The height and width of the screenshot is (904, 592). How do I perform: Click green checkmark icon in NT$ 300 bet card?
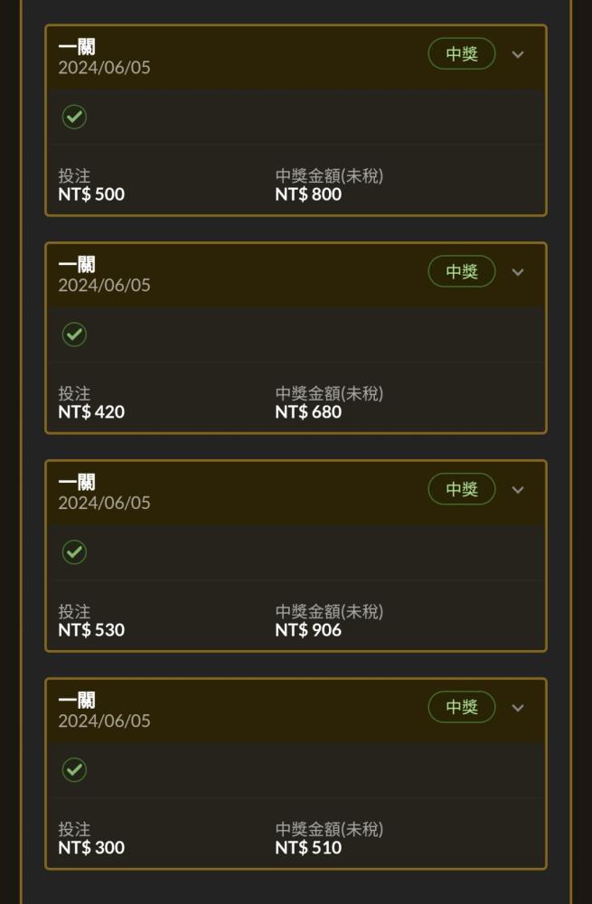point(74,770)
